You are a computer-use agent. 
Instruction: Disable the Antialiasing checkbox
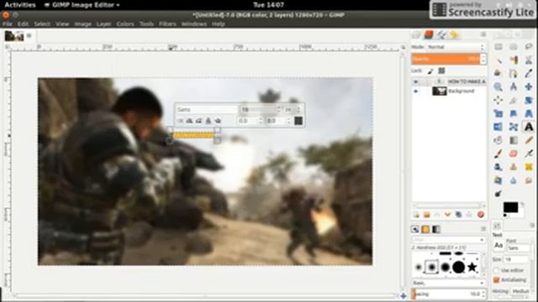[496, 279]
